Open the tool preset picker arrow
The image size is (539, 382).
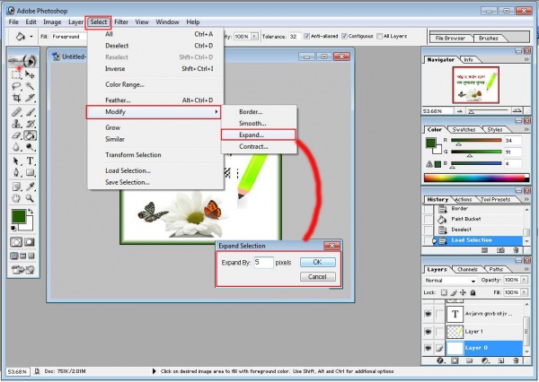(31, 37)
